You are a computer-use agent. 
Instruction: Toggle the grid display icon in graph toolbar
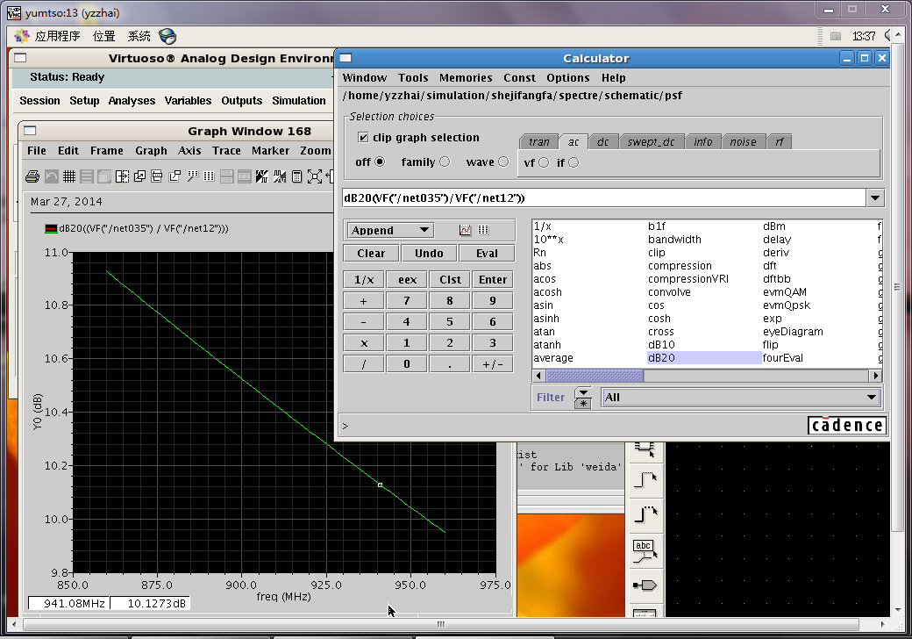pos(69,176)
